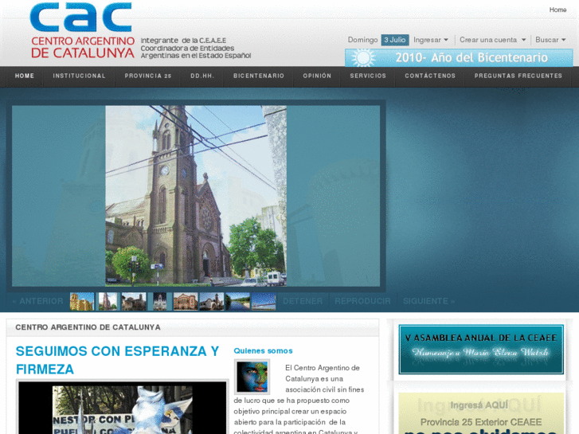Image resolution: width=579 pixels, height=434 pixels.
Task: Open the INSTITUCIONAL menu item
Action: click(x=79, y=76)
